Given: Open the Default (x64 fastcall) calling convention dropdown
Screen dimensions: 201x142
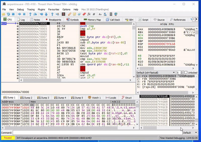Looking at the screenshot, I should (156, 72).
